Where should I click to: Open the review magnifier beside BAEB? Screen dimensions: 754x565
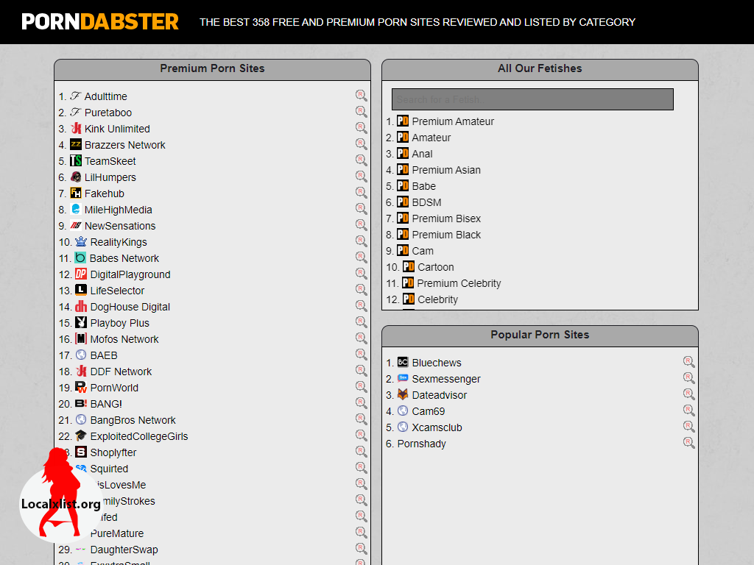pos(361,355)
